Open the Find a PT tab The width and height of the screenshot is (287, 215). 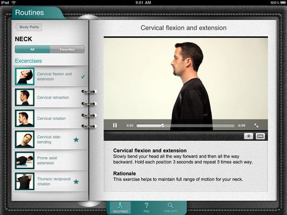[x=170, y=207]
